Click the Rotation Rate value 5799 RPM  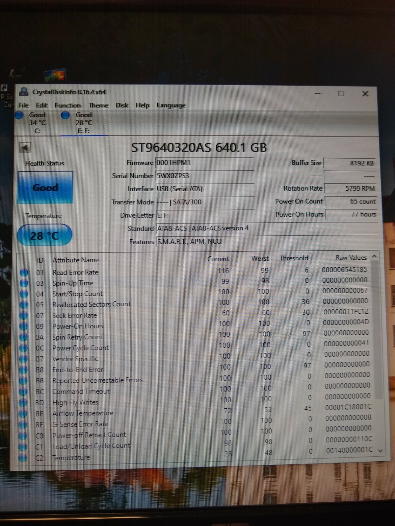(x=350, y=188)
